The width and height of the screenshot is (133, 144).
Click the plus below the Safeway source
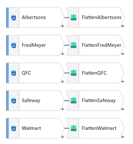point(62,109)
